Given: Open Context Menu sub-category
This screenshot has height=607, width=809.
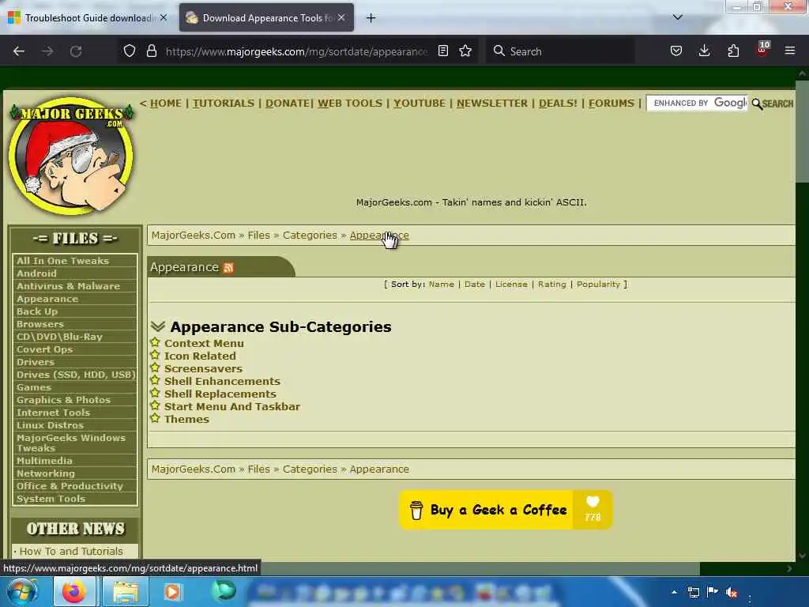Looking at the screenshot, I should [204, 343].
